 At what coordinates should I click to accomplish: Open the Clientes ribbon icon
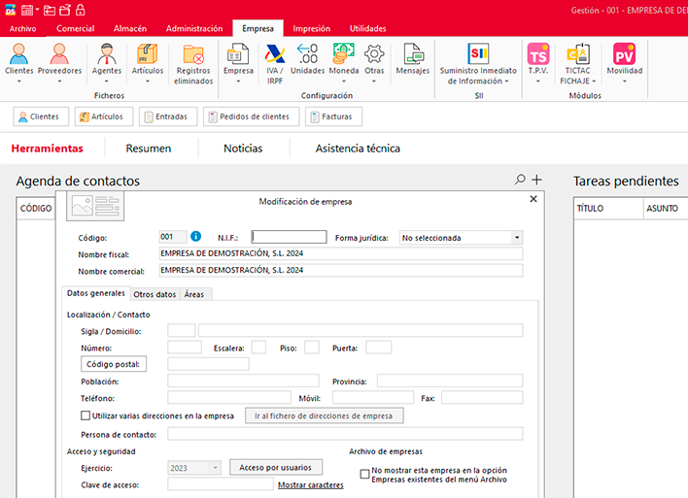click(18, 56)
